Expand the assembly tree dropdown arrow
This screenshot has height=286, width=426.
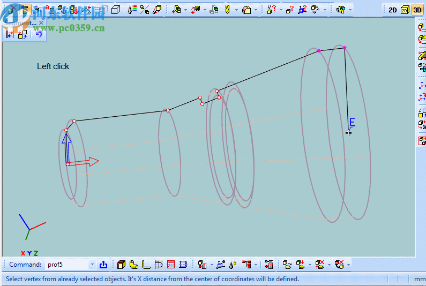[x=256, y=265]
